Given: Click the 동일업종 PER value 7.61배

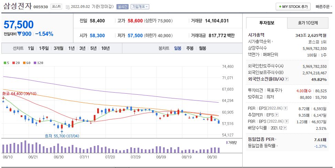Looking at the screenshot, I should point(320,140).
